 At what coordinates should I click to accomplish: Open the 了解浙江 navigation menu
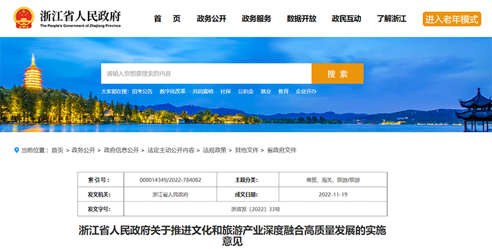point(392,19)
